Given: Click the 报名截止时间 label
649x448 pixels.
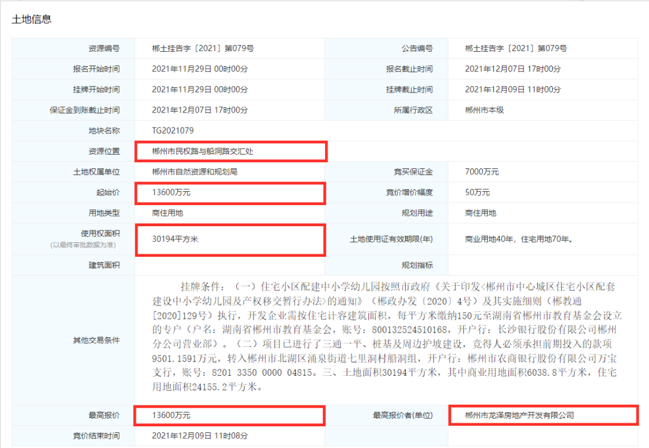Looking at the screenshot, I should click(x=409, y=69).
